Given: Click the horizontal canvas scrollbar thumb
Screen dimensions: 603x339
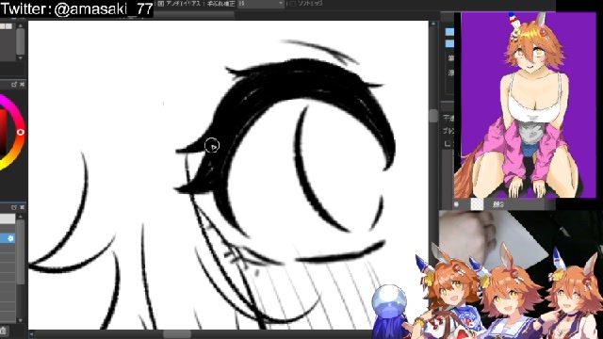Looking at the screenshot, I should coord(177,333).
